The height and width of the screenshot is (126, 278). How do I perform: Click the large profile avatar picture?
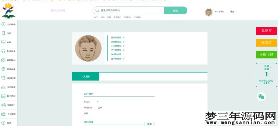[x=88, y=48]
